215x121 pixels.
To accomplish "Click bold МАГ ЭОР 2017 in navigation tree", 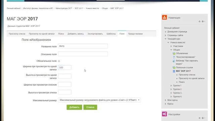I will coord(183,71).
